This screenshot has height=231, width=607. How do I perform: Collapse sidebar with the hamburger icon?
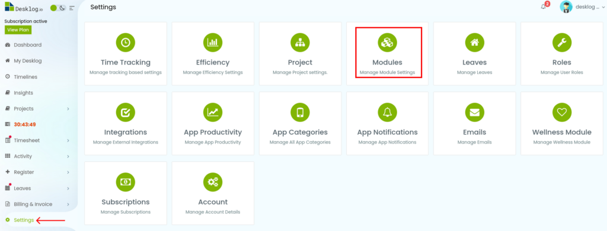point(72,8)
